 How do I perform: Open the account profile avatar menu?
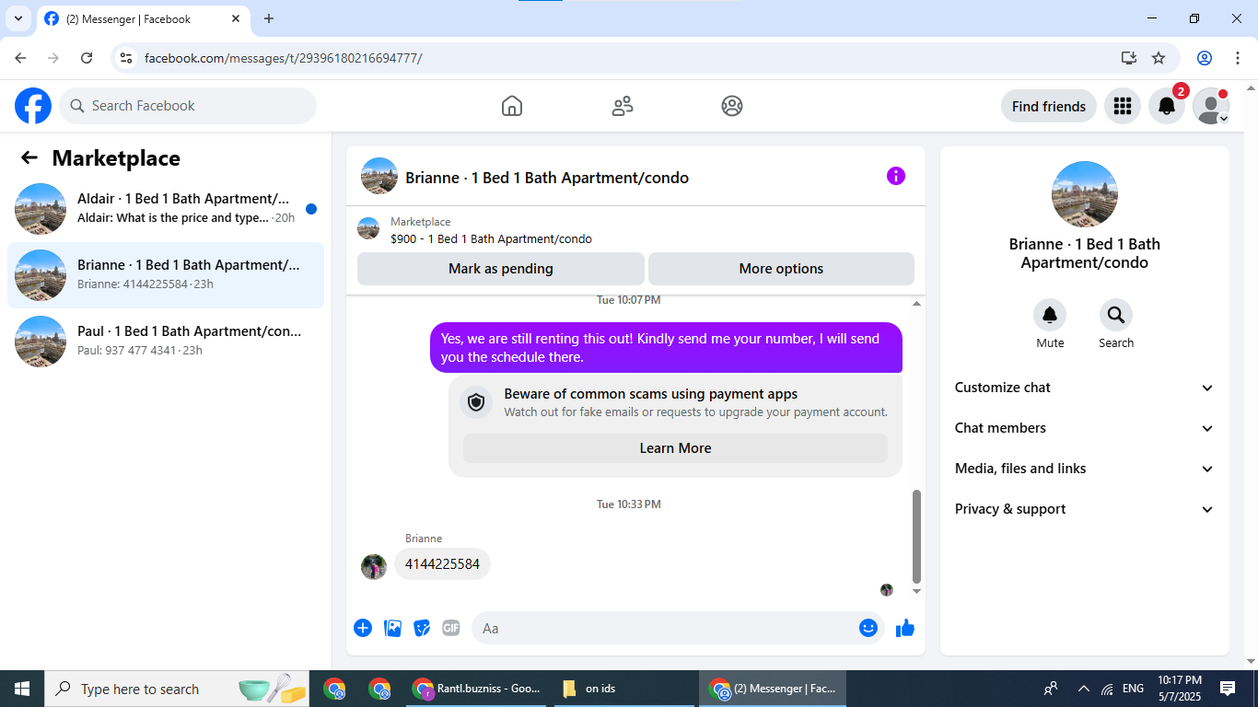click(x=1211, y=106)
